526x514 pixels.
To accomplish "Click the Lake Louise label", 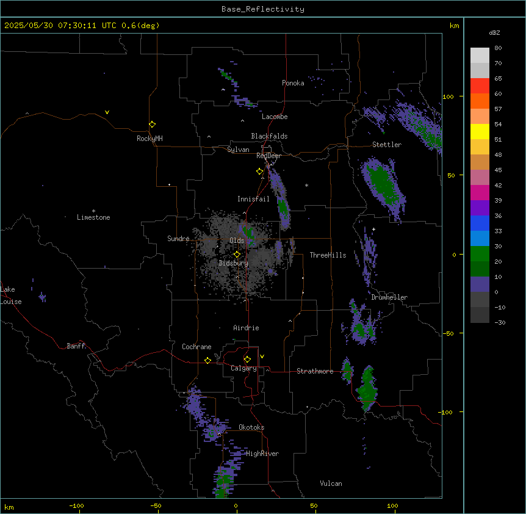I will point(10,295).
